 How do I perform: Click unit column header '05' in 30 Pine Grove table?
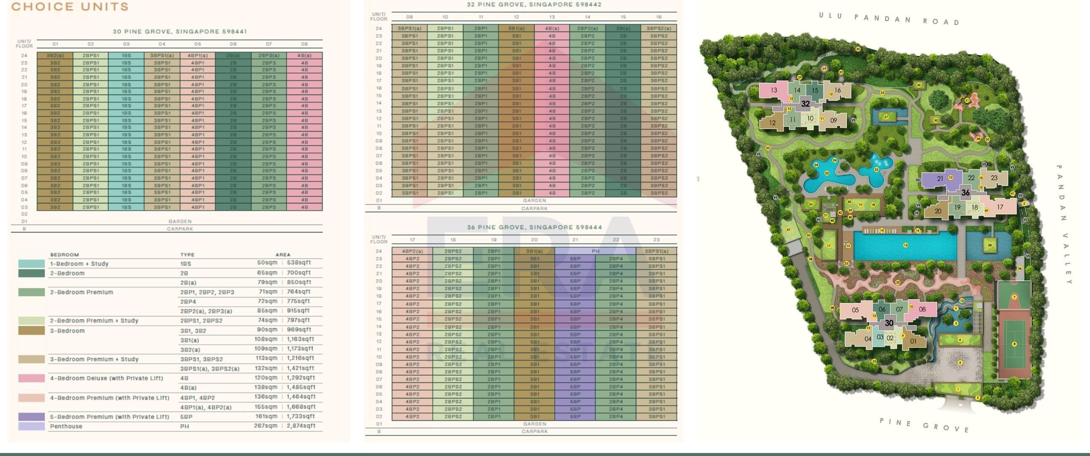(x=197, y=44)
